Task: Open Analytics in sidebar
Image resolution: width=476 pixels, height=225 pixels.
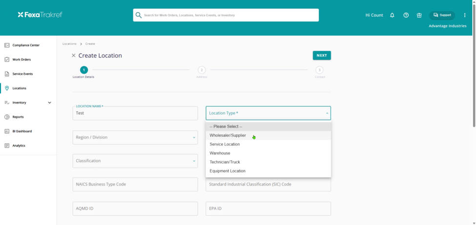Action: [x=19, y=146]
